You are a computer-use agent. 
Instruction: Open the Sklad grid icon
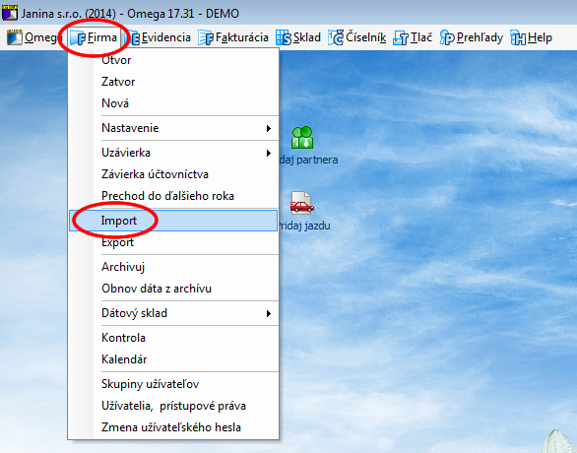point(284,37)
